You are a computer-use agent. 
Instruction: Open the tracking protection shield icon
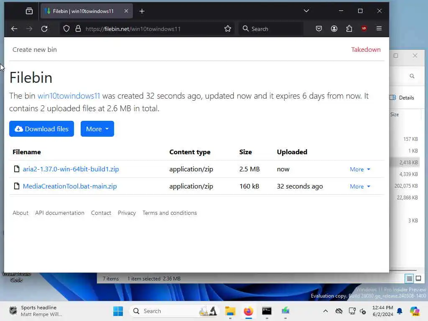click(x=66, y=29)
